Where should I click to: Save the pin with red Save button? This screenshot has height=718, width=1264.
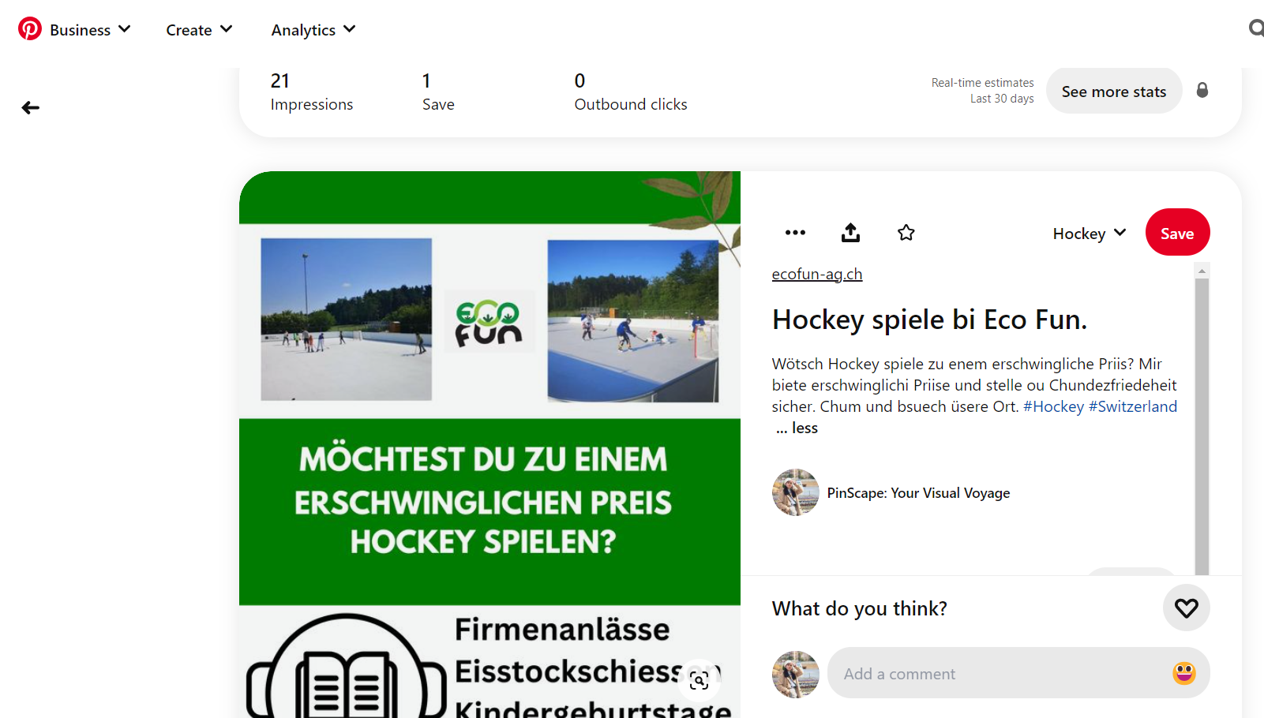click(1177, 233)
